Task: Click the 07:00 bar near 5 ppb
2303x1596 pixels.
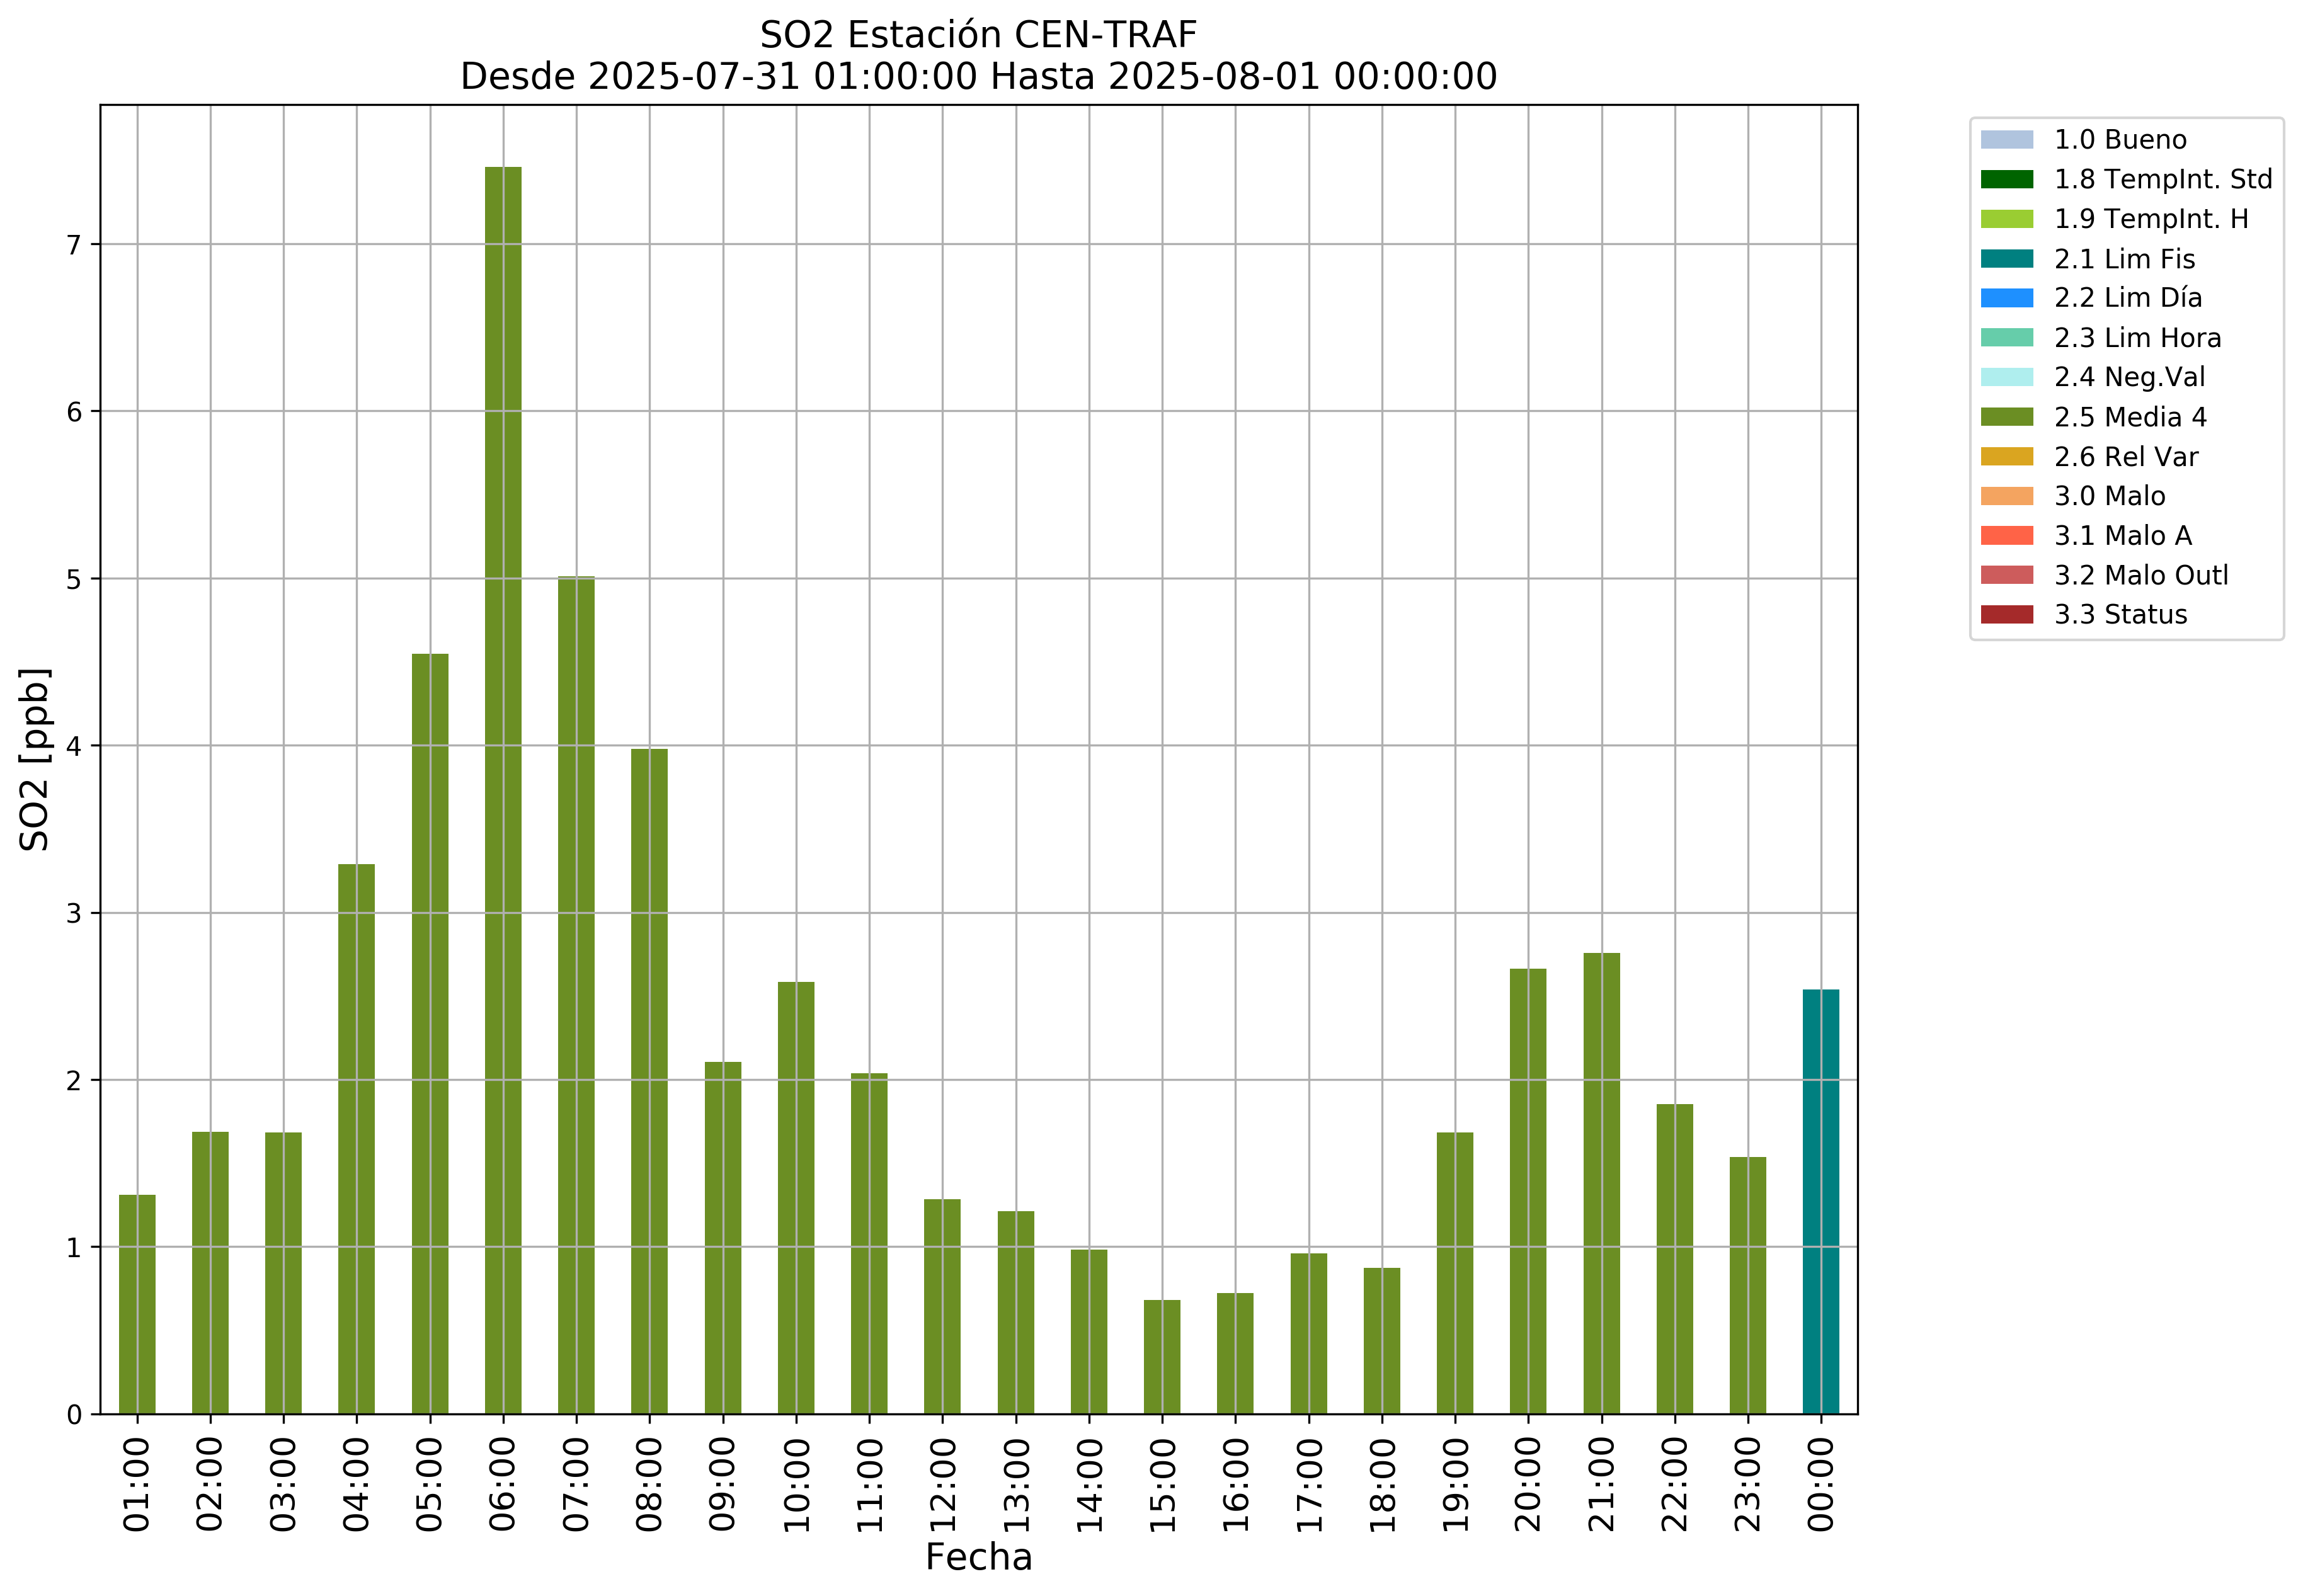Action: [x=576, y=995]
